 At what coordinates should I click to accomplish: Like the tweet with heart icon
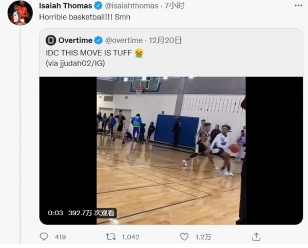[184, 237]
